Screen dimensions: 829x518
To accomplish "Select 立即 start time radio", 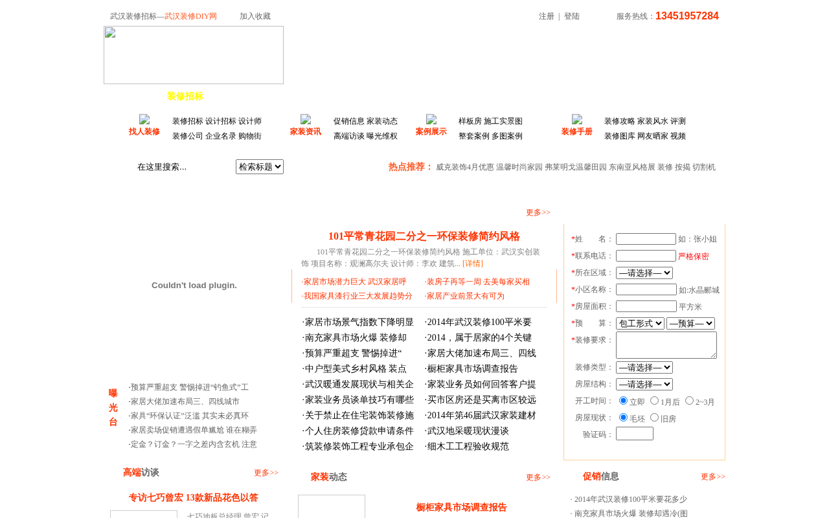I will (624, 401).
